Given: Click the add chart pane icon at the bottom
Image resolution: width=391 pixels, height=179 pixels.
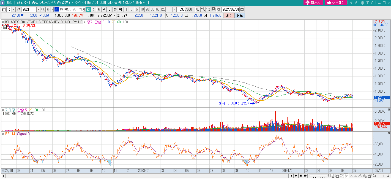Looking at the screenshot, I should tap(332, 176).
